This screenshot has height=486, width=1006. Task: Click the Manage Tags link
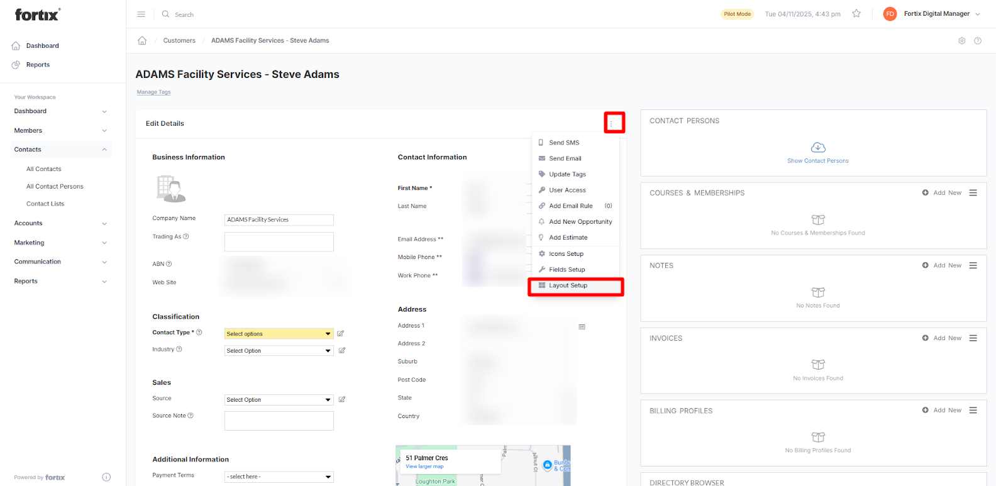[154, 92]
